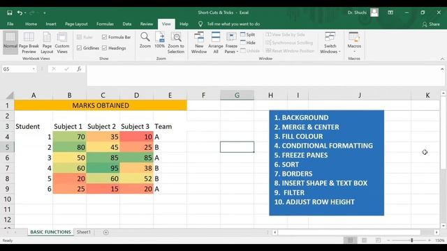The image size is (447, 251).
Task: Collapse the ribbon chevron
Action: (442, 59)
